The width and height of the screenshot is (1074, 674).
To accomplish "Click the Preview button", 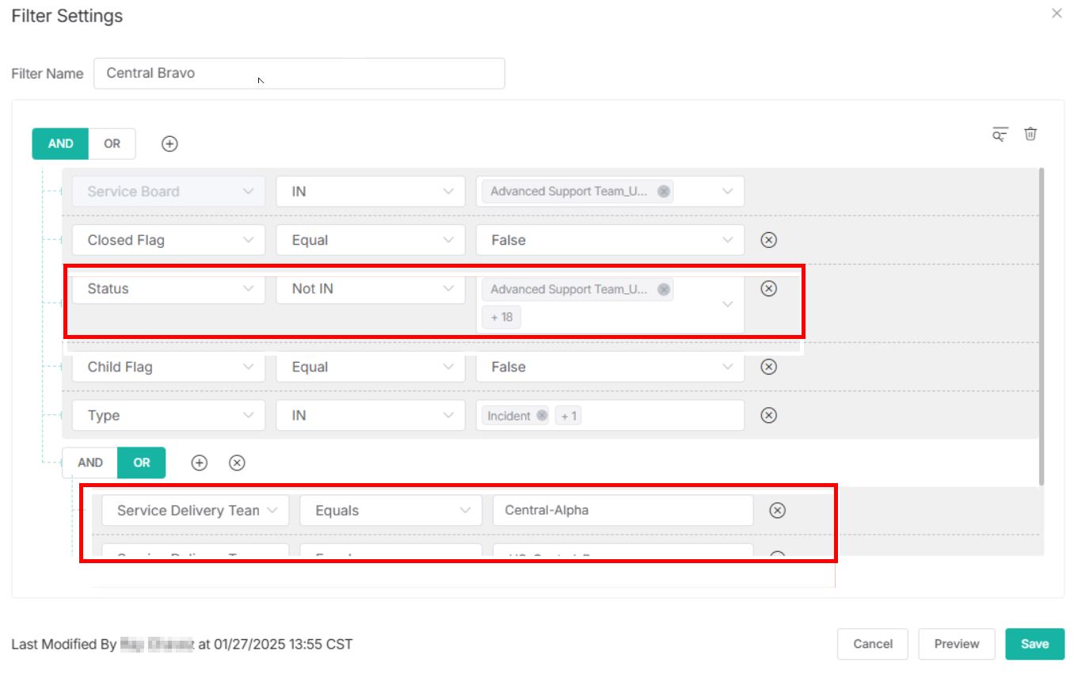I will (x=956, y=644).
